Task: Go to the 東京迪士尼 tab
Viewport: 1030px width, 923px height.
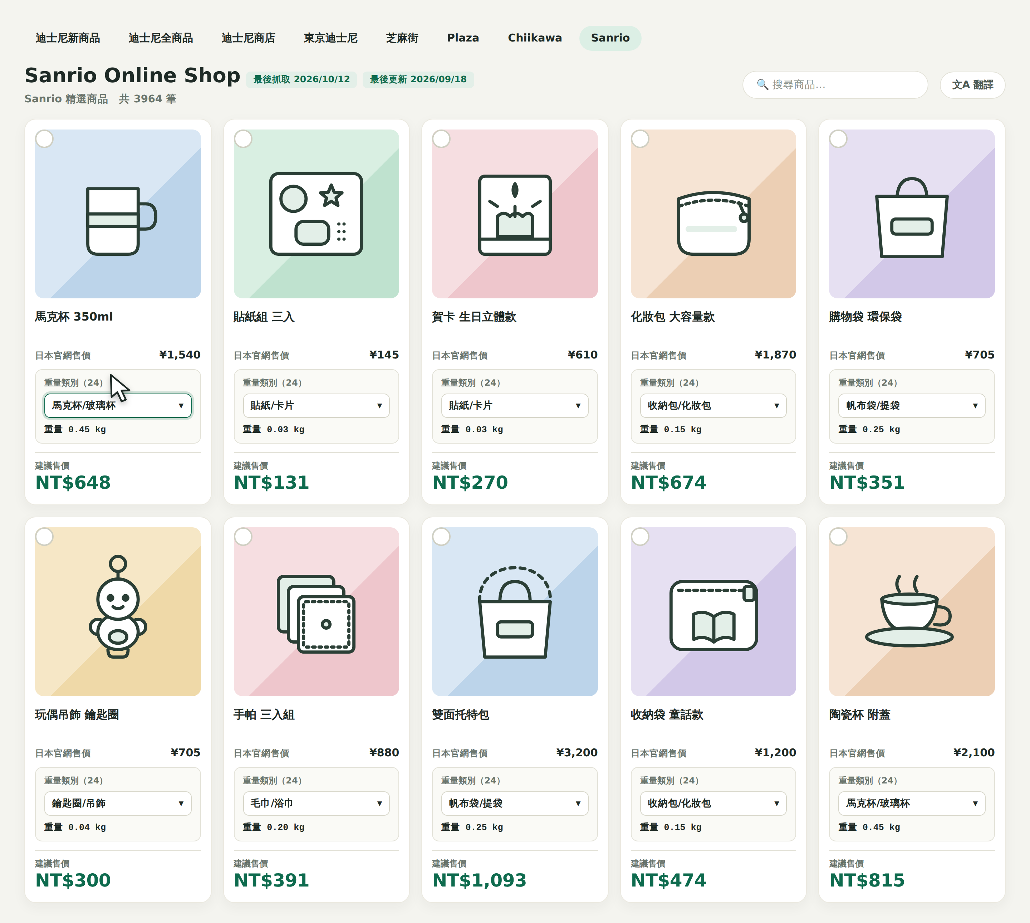Action: click(330, 38)
